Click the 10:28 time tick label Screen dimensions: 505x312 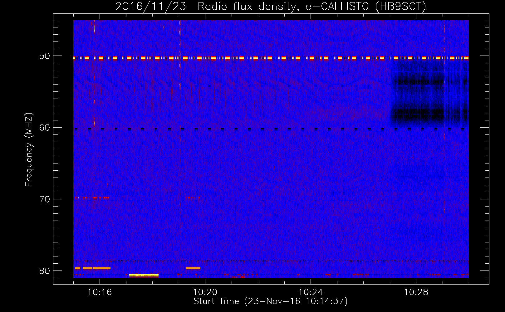(416, 292)
